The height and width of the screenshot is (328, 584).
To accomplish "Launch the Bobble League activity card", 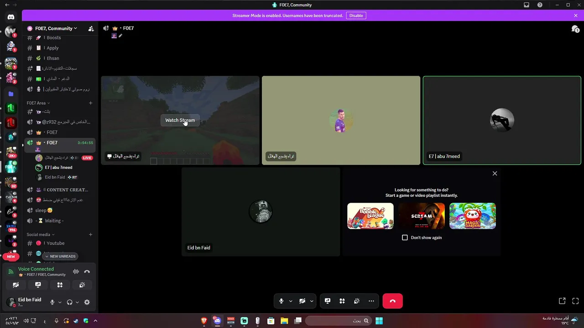I will click(x=370, y=216).
